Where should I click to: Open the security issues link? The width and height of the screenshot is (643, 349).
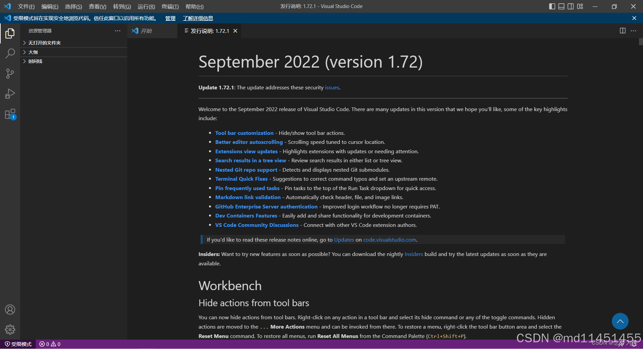click(x=332, y=87)
